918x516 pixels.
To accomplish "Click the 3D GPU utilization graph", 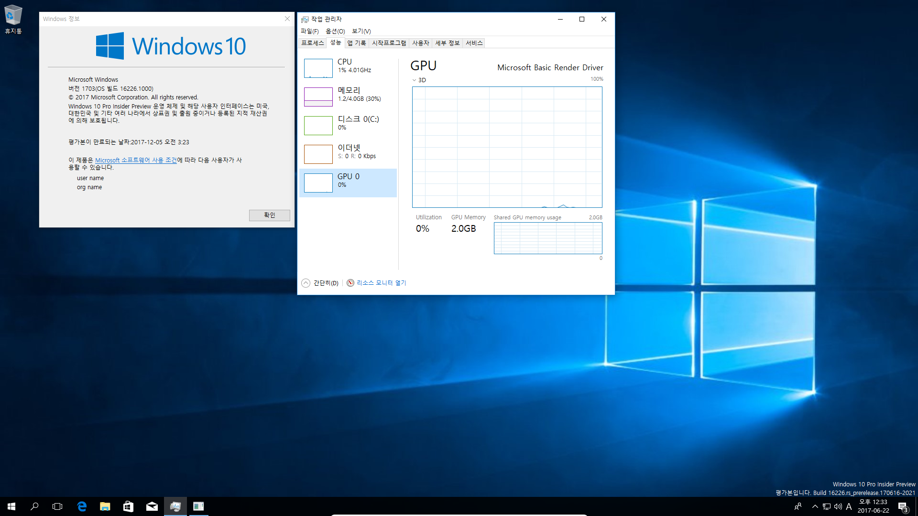I will pyautogui.click(x=507, y=147).
